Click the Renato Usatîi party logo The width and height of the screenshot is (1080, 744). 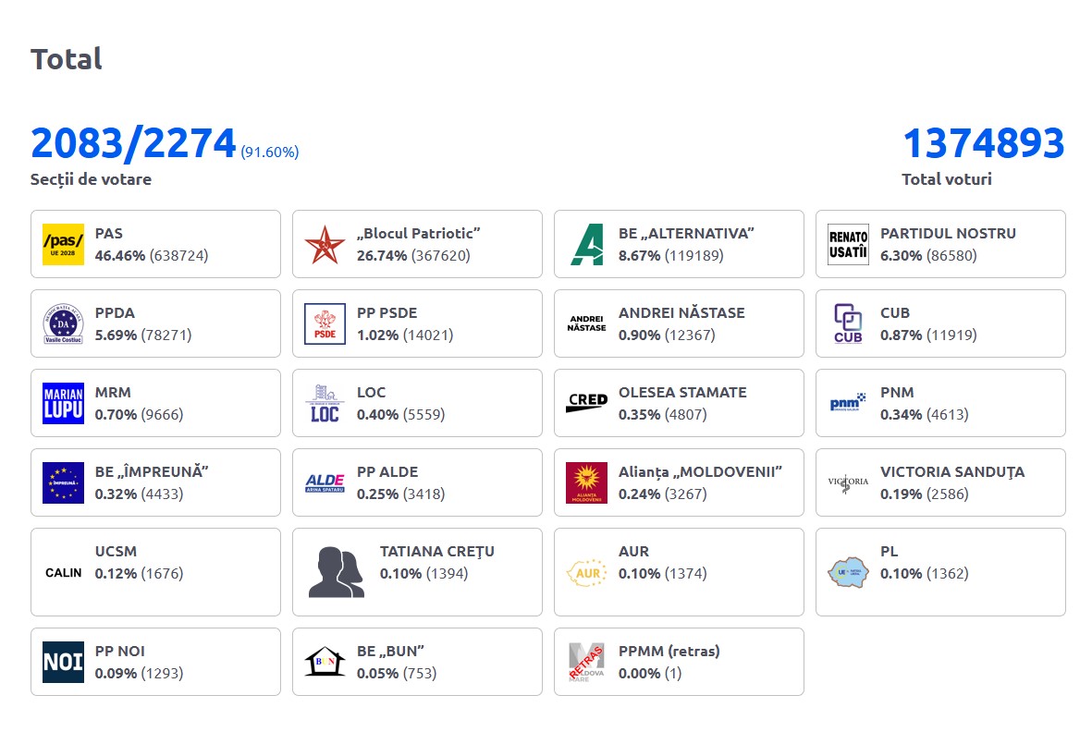click(x=848, y=244)
